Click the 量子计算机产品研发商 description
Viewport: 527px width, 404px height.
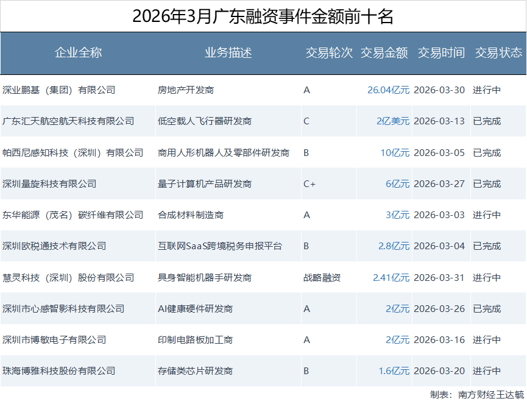click(204, 184)
